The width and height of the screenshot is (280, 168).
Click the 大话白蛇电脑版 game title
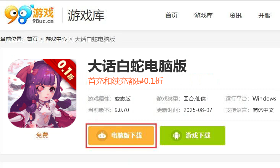pos(137,66)
